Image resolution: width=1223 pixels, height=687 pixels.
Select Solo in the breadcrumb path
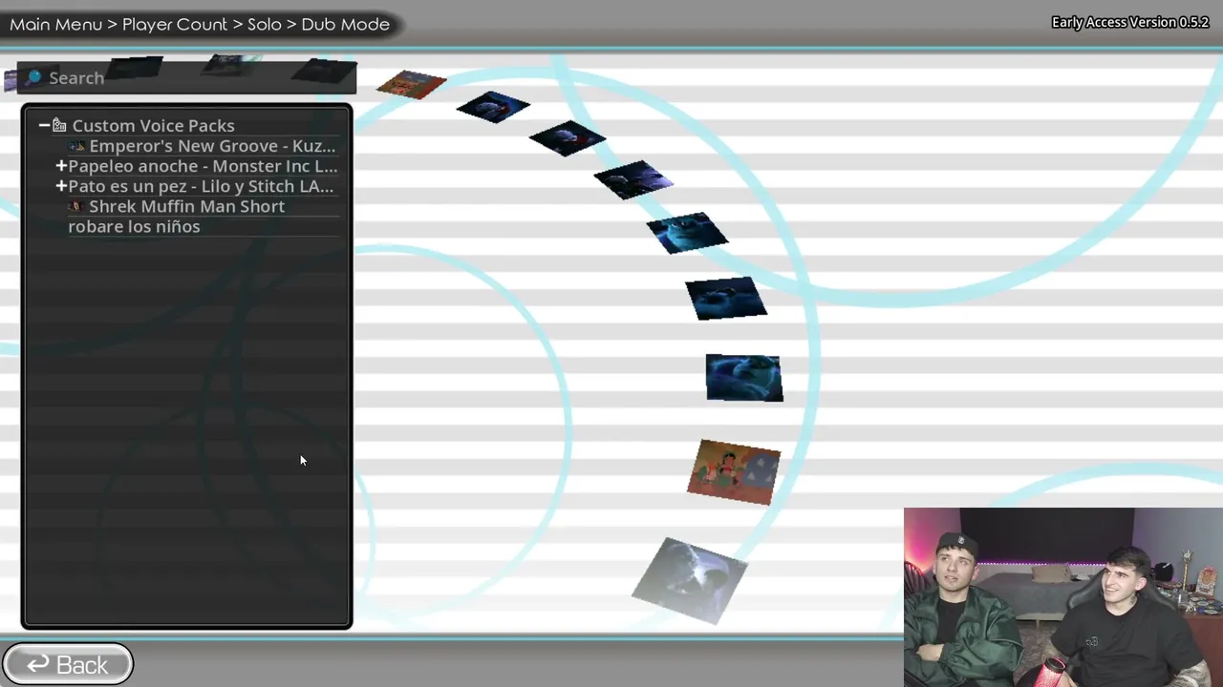click(265, 24)
